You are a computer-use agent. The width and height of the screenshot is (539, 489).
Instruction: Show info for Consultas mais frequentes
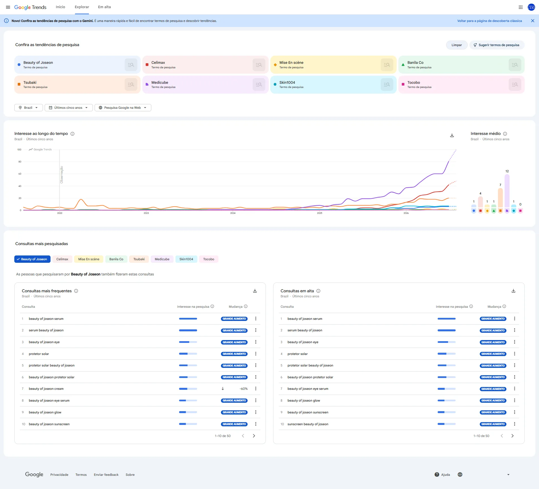pos(76,291)
